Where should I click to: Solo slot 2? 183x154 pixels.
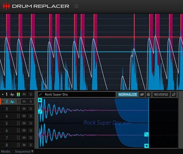coord(31,102)
